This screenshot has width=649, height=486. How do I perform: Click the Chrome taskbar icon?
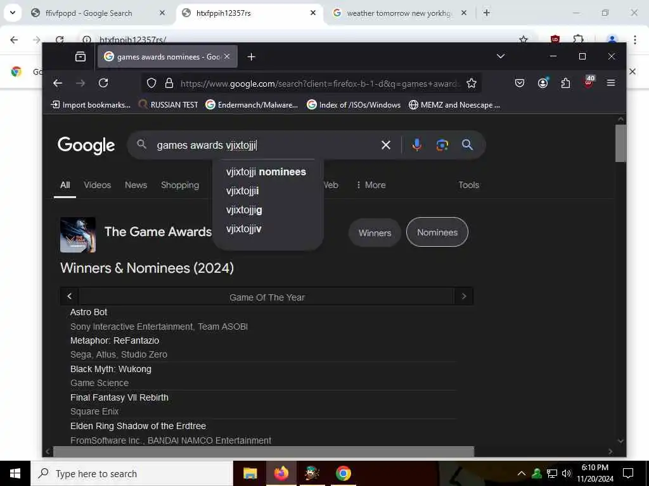point(343,473)
